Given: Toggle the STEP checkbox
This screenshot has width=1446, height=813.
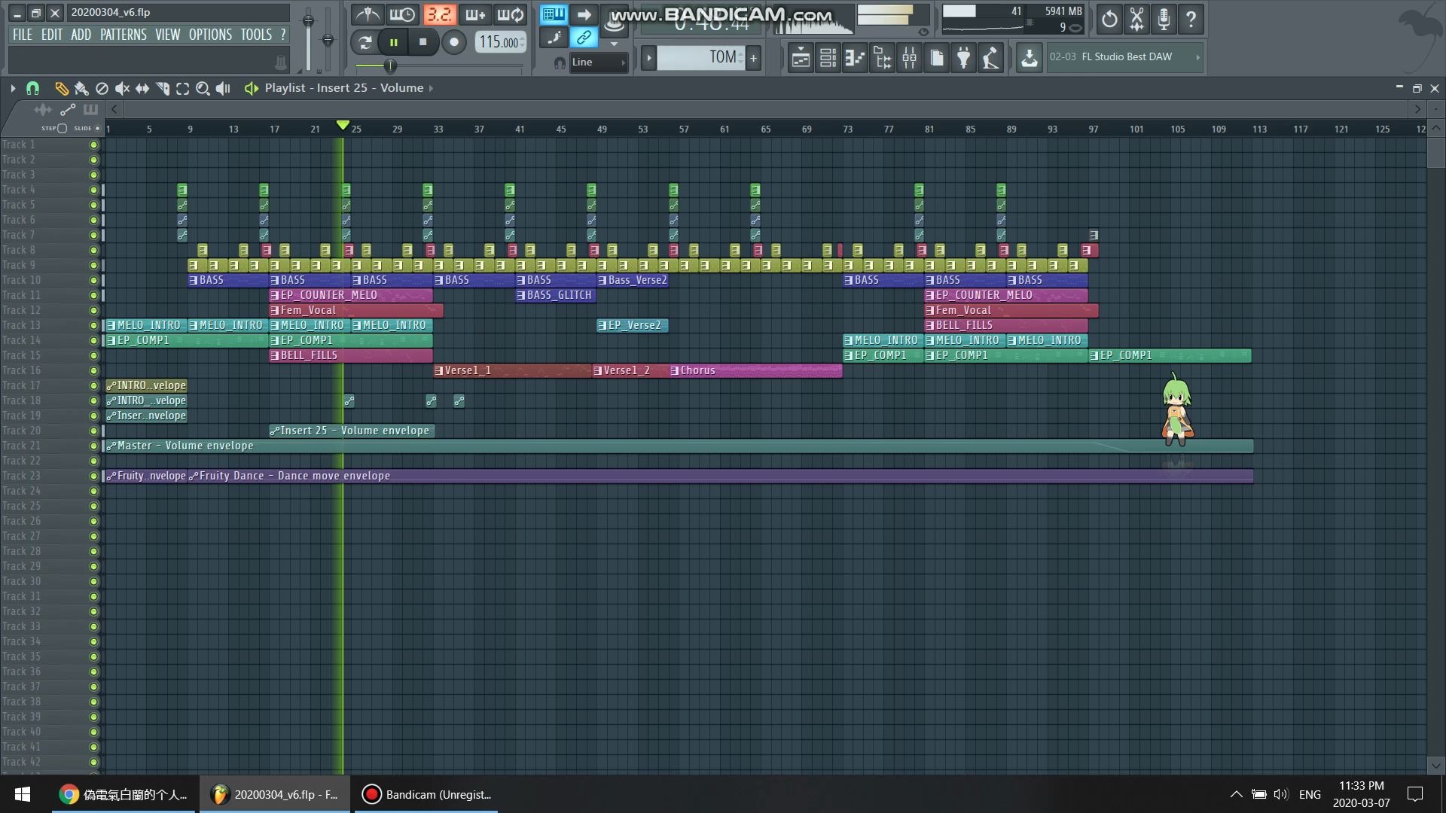Looking at the screenshot, I should [x=62, y=128].
